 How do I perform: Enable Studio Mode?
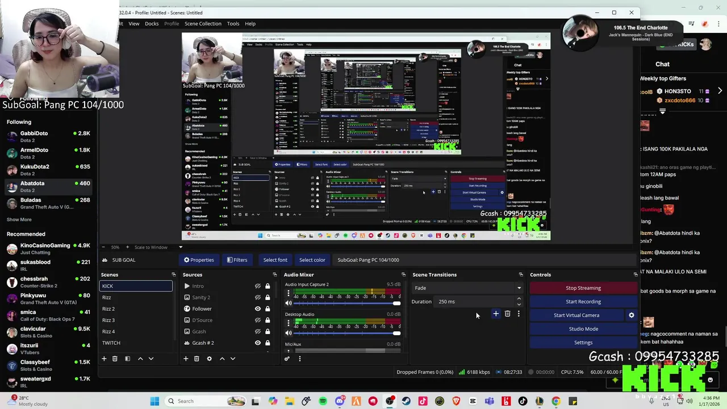click(583, 329)
